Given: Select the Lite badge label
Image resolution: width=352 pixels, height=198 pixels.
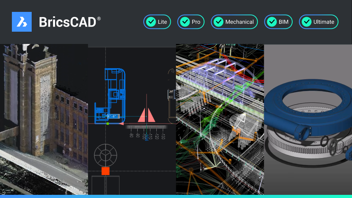Looking at the screenshot, I should coord(162,22).
